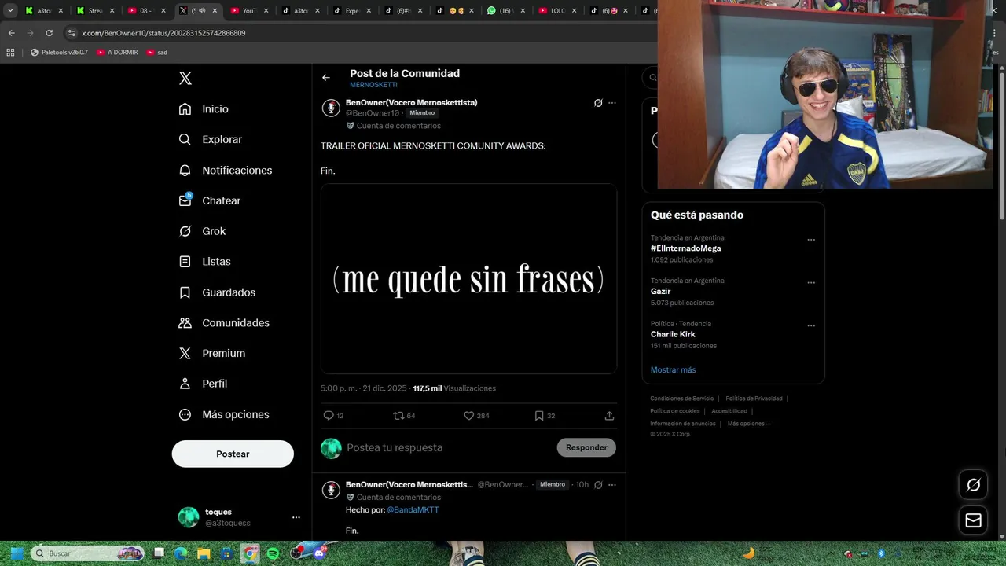
Task: Open the floating Grok button
Action: point(973,485)
